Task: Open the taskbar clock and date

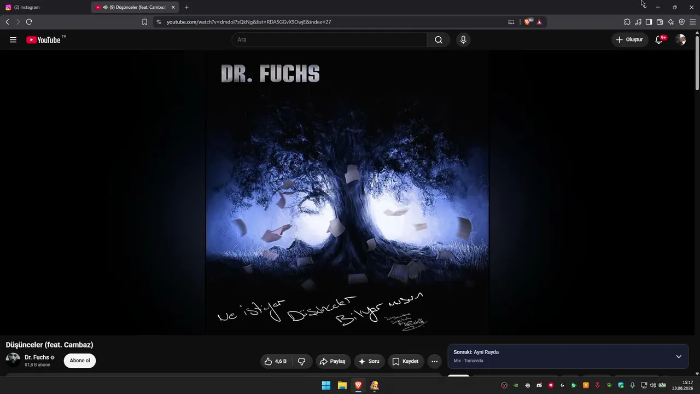Action: (684, 385)
